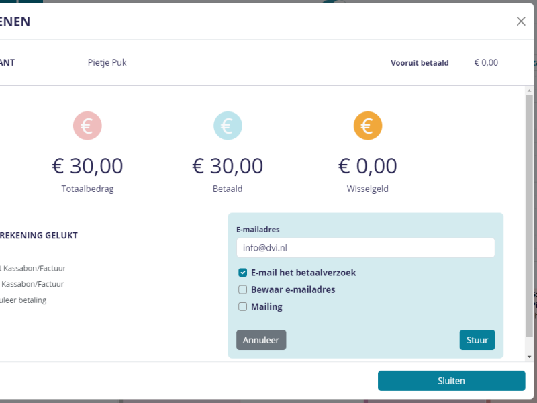Viewport: 537px width, 403px height.
Task: Click the vertical scrollbar thumb
Action: [x=529, y=216]
